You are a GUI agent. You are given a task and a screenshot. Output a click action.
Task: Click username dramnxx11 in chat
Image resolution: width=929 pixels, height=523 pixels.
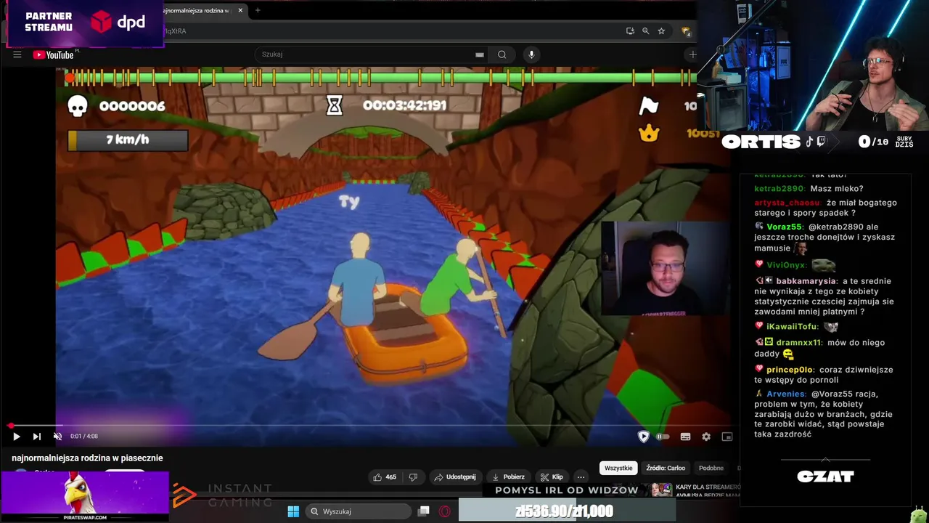(798, 343)
